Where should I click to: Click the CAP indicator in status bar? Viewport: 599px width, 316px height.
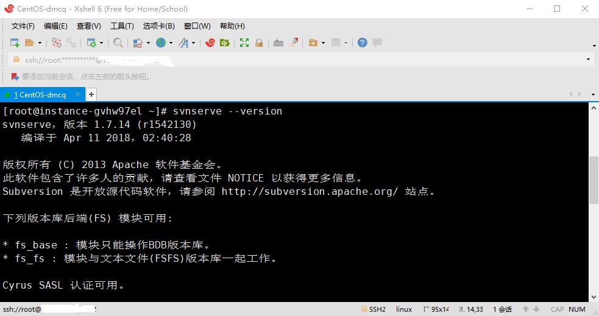pyautogui.click(x=558, y=309)
